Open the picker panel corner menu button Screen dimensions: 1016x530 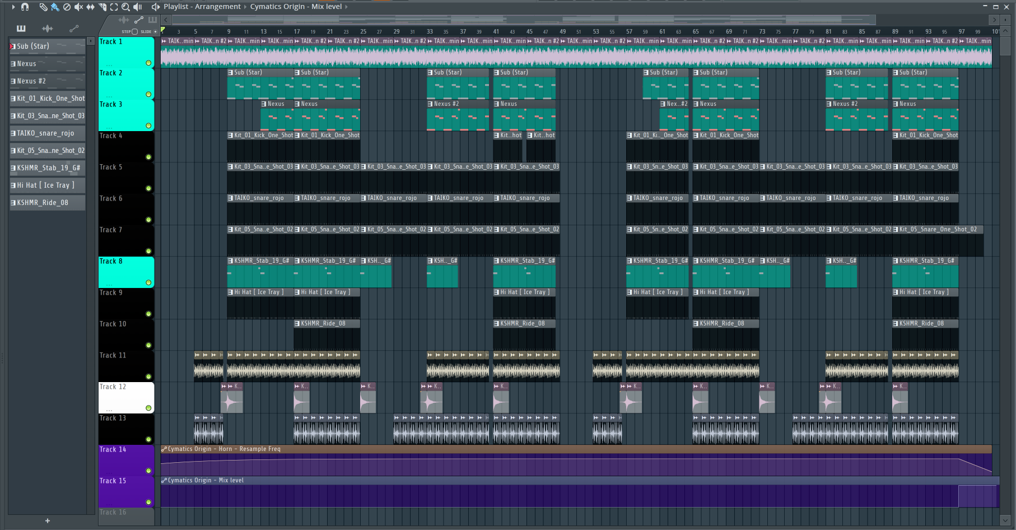click(x=91, y=41)
